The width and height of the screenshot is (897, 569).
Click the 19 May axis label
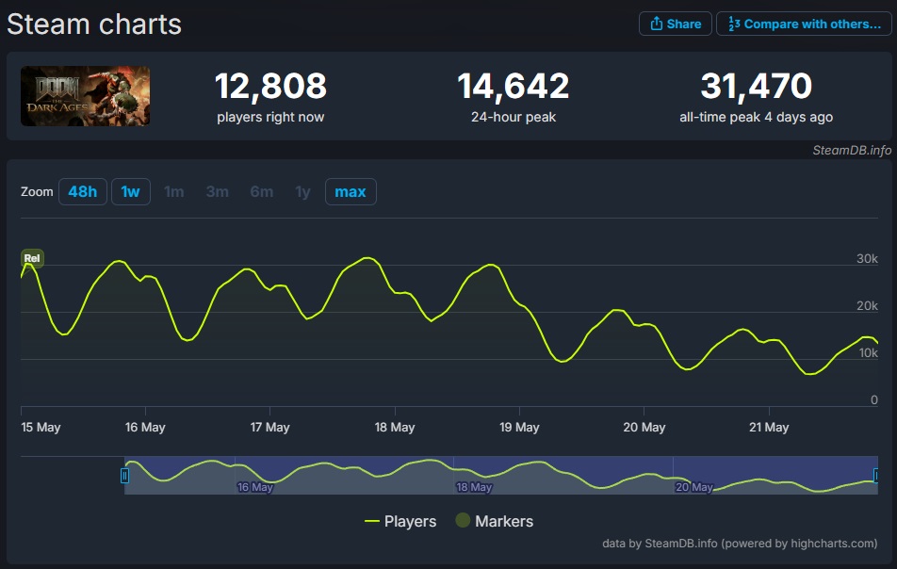(519, 427)
